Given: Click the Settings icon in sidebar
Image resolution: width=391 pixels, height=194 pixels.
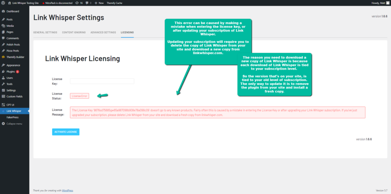Looking at the screenshot, I should coord(3,90).
